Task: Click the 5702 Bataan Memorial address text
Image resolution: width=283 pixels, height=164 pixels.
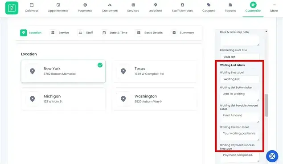Action: pyautogui.click(x=60, y=74)
